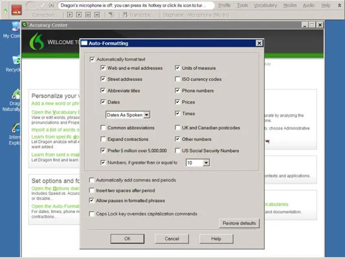Click the green Dragon flame logo

click(36, 41)
